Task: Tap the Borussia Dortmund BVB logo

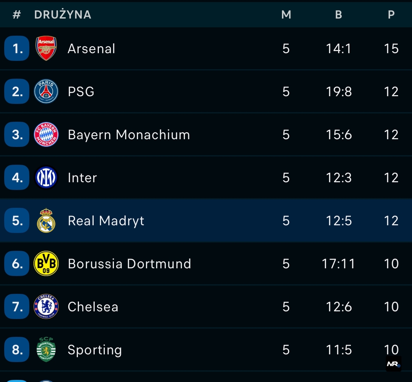Action: click(46, 263)
